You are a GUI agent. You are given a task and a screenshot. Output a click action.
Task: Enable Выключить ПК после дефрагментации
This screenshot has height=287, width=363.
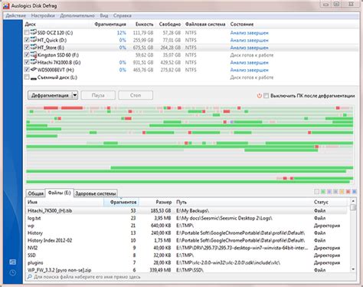(267, 96)
